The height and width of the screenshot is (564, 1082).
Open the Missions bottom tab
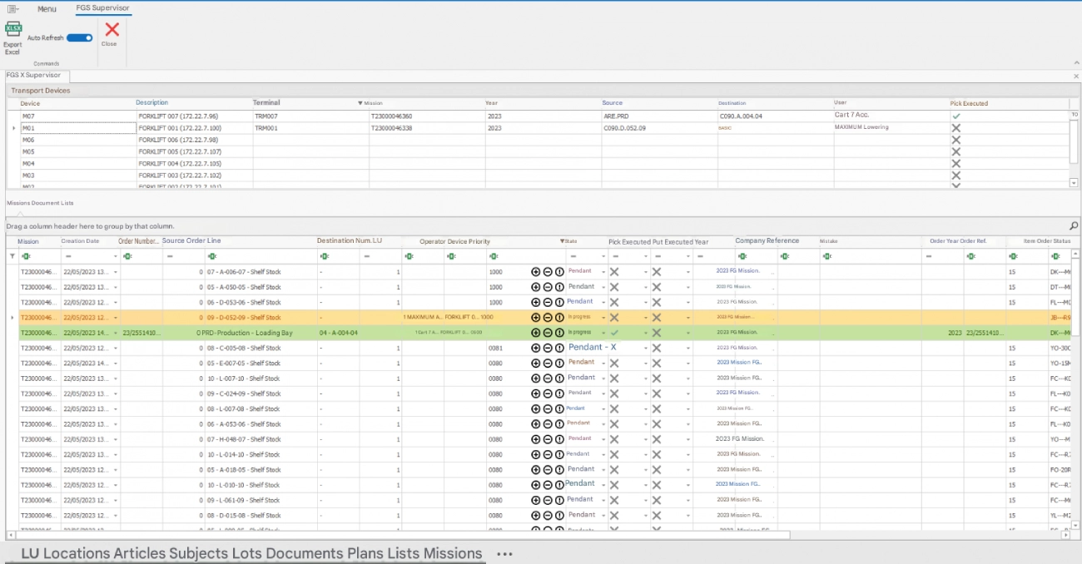453,553
